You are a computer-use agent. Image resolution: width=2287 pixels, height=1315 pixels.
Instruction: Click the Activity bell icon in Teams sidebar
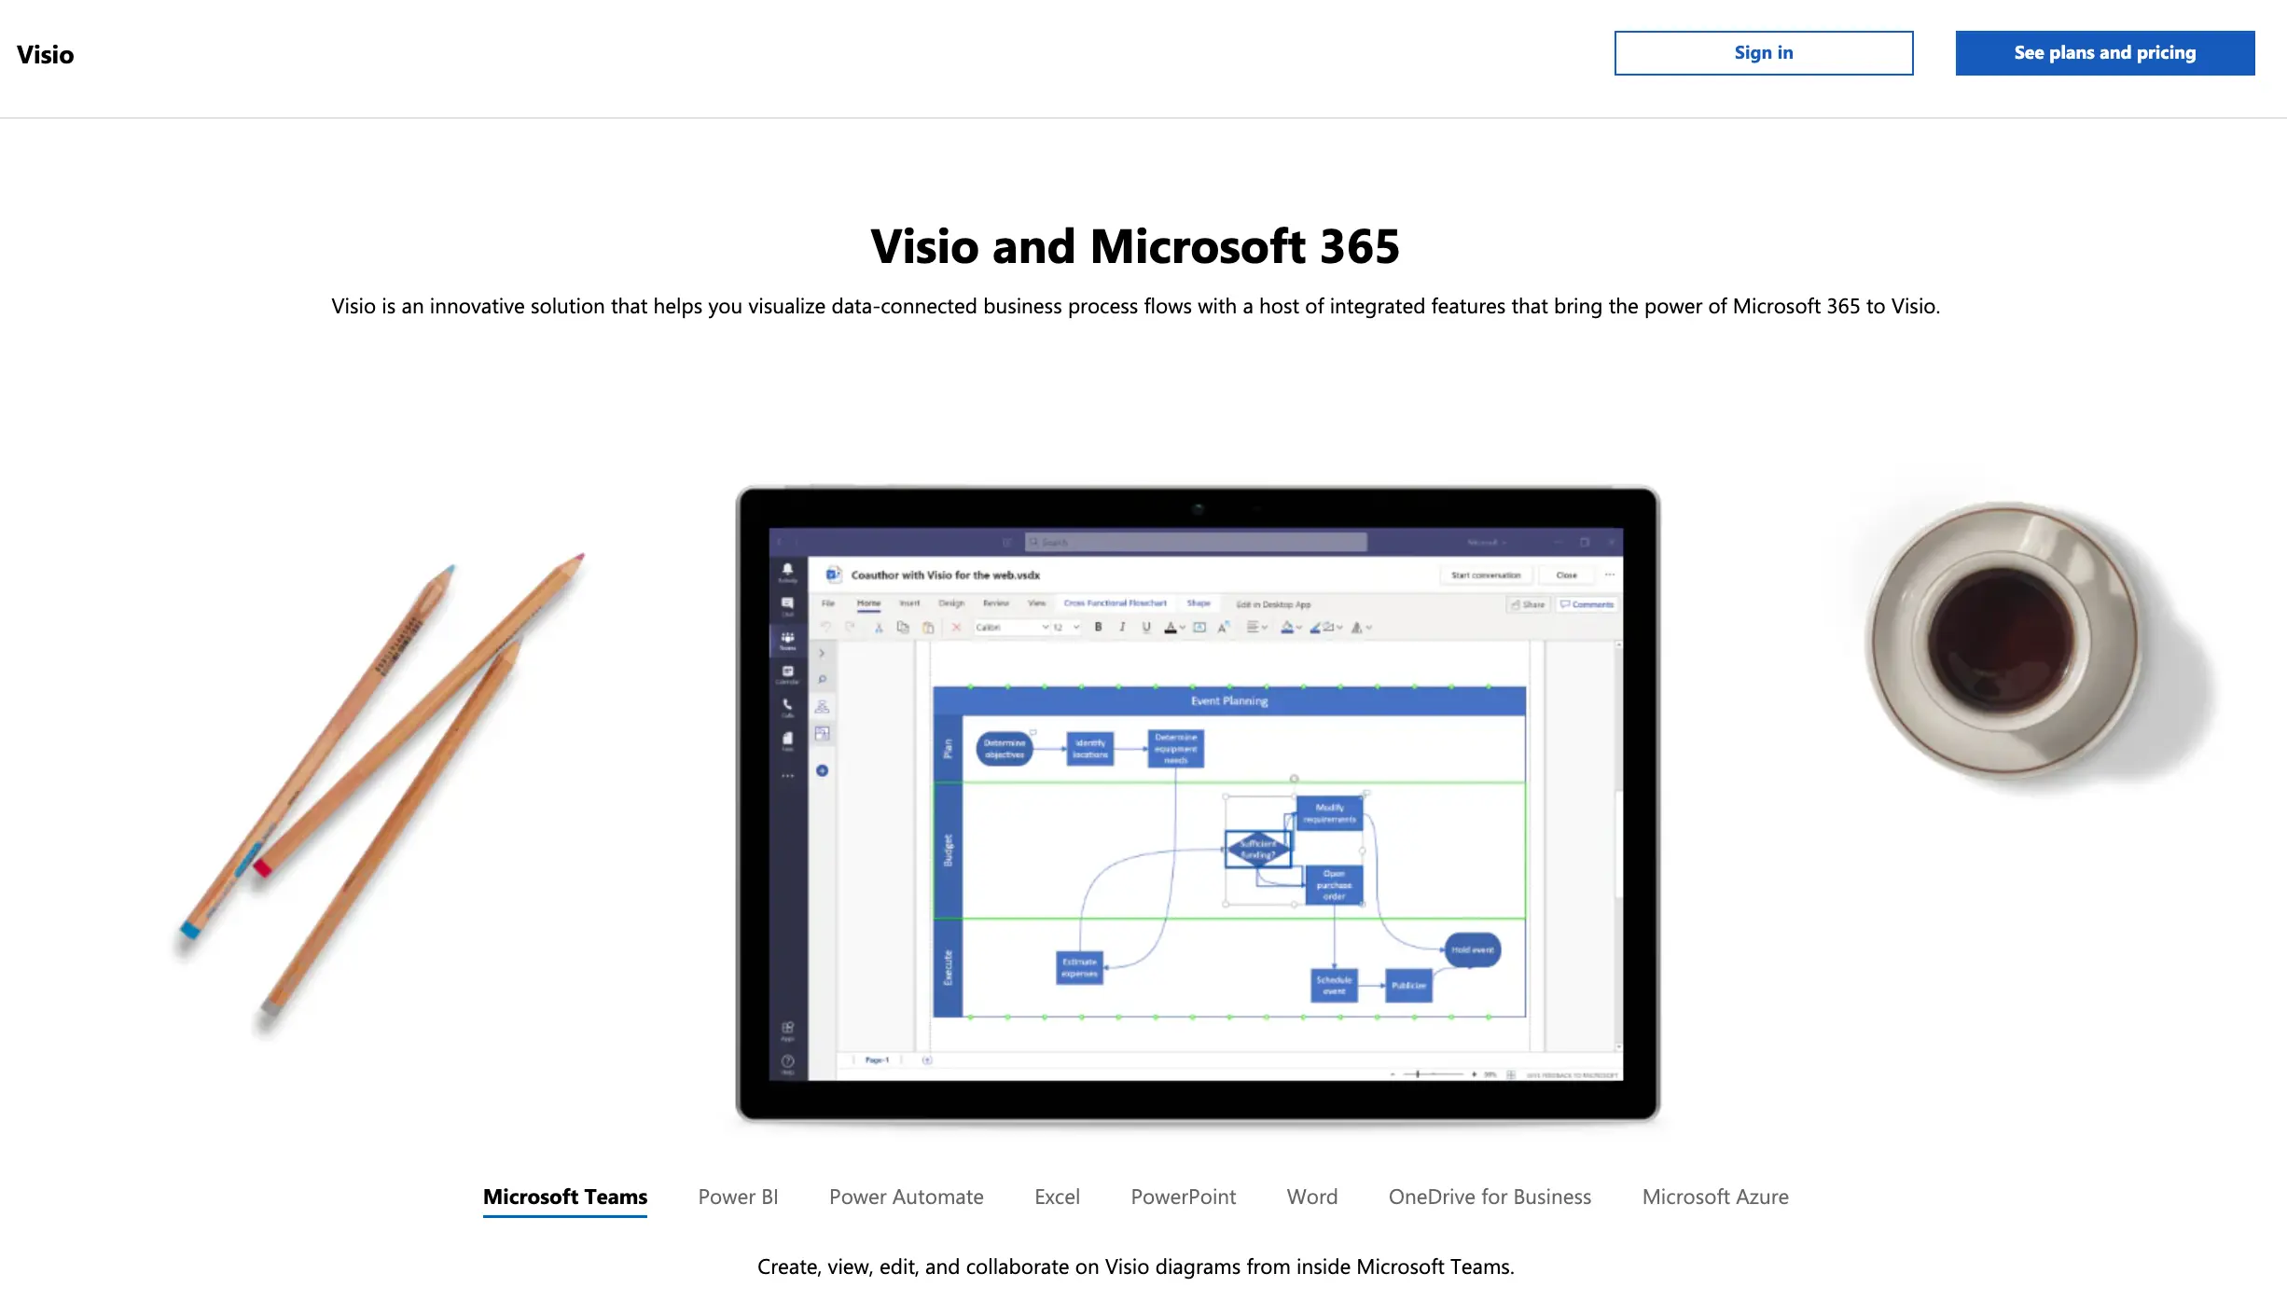click(787, 571)
